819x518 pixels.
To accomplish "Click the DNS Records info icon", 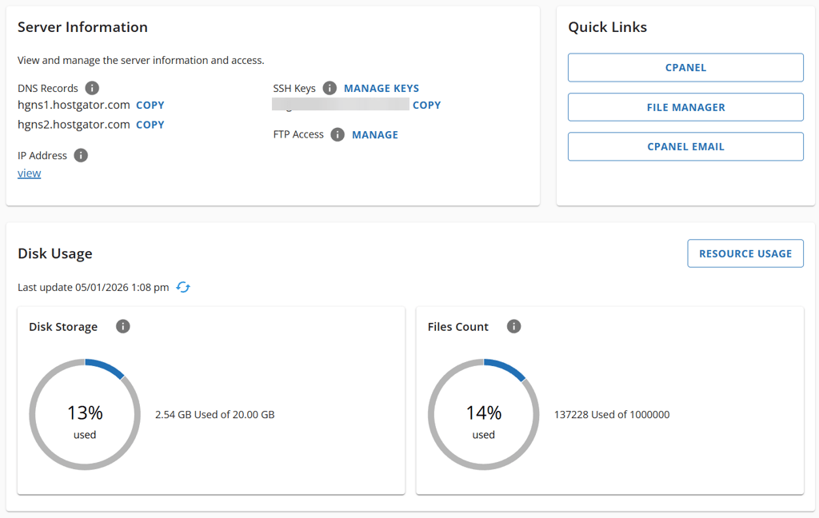I will [x=92, y=88].
